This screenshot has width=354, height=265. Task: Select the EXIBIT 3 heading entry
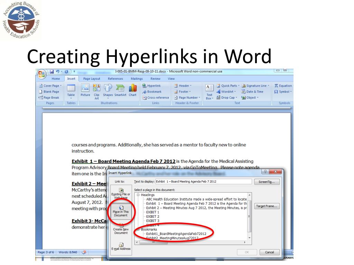coord(152,221)
